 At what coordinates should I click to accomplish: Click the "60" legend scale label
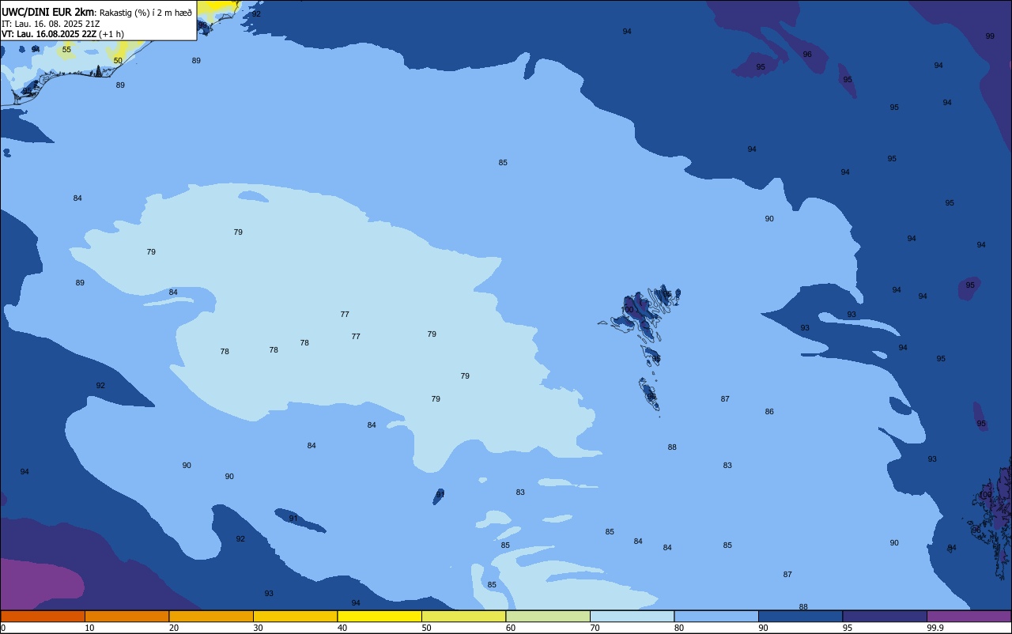(x=511, y=628)
